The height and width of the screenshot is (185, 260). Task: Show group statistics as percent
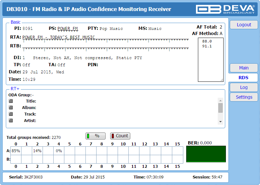coord(96,136)
